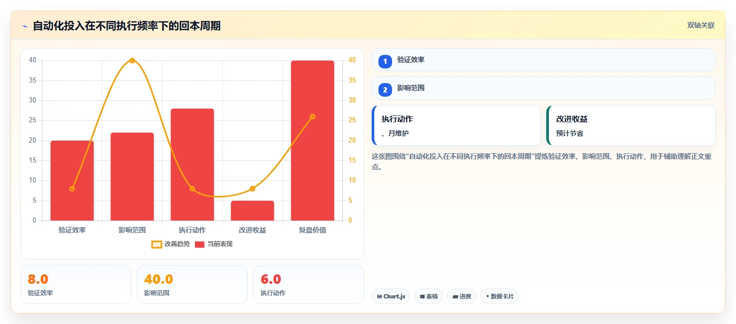736x324 pixels.
Task: Click the 改进收益 x-axis label
Action: [x=252, y=230]
